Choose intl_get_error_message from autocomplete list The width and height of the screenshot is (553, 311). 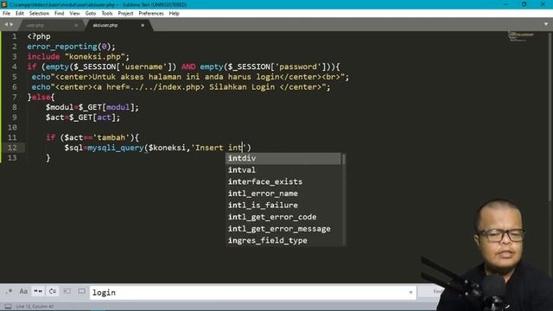(283, 229)
